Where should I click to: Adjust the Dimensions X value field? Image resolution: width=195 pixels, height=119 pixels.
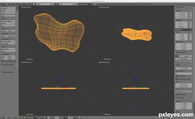[184, 44]
